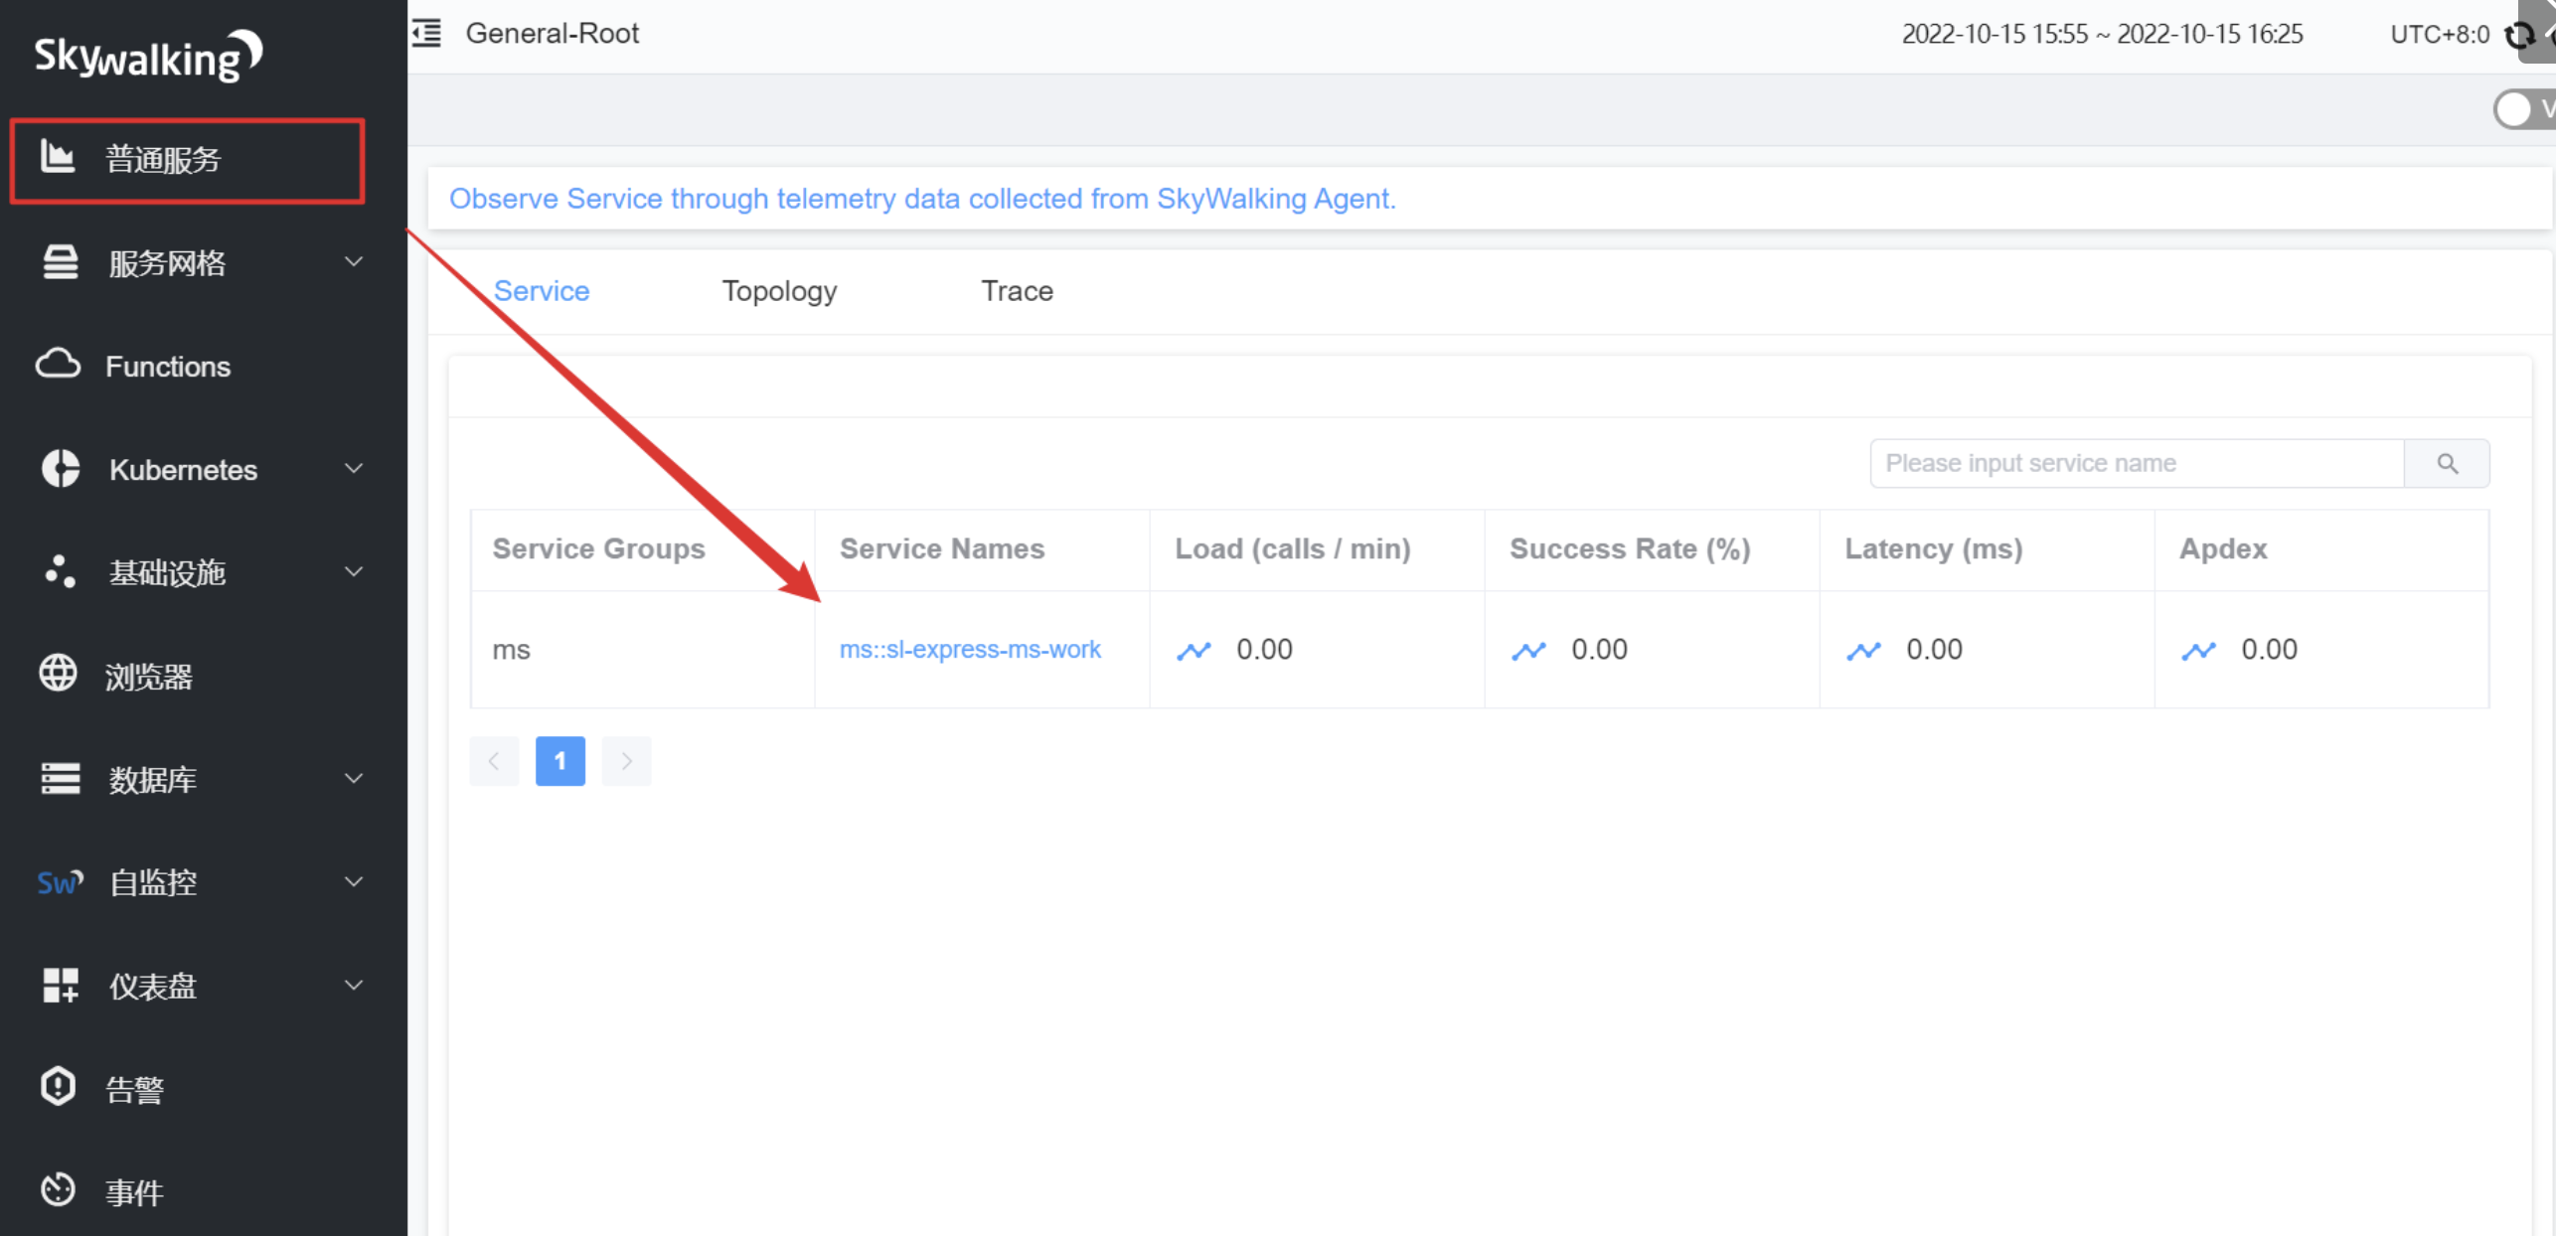Click the Success Rate trend chart icon
The height and width of the screenshot is (1236, 2556).
(1528, 650)
